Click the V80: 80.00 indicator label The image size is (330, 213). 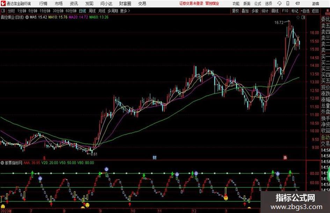[86, 163]
